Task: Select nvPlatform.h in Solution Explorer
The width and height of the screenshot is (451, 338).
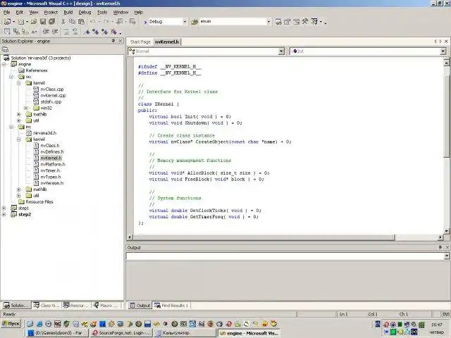Action: tap(53, 164)
